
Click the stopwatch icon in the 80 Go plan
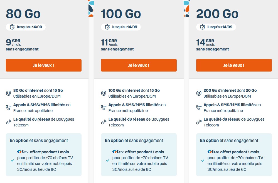(12, 27)
